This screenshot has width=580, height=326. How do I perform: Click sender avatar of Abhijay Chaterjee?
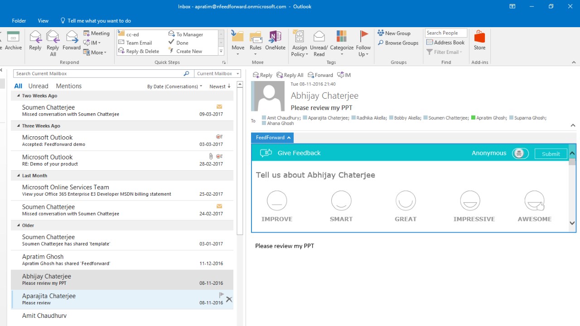269,96
